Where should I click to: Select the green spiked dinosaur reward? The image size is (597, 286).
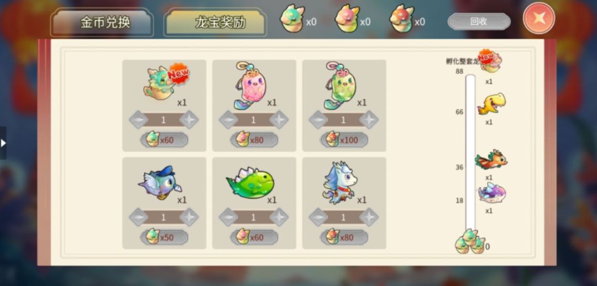tap(250, 182)
